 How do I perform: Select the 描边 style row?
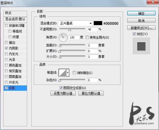pos(15,43)
